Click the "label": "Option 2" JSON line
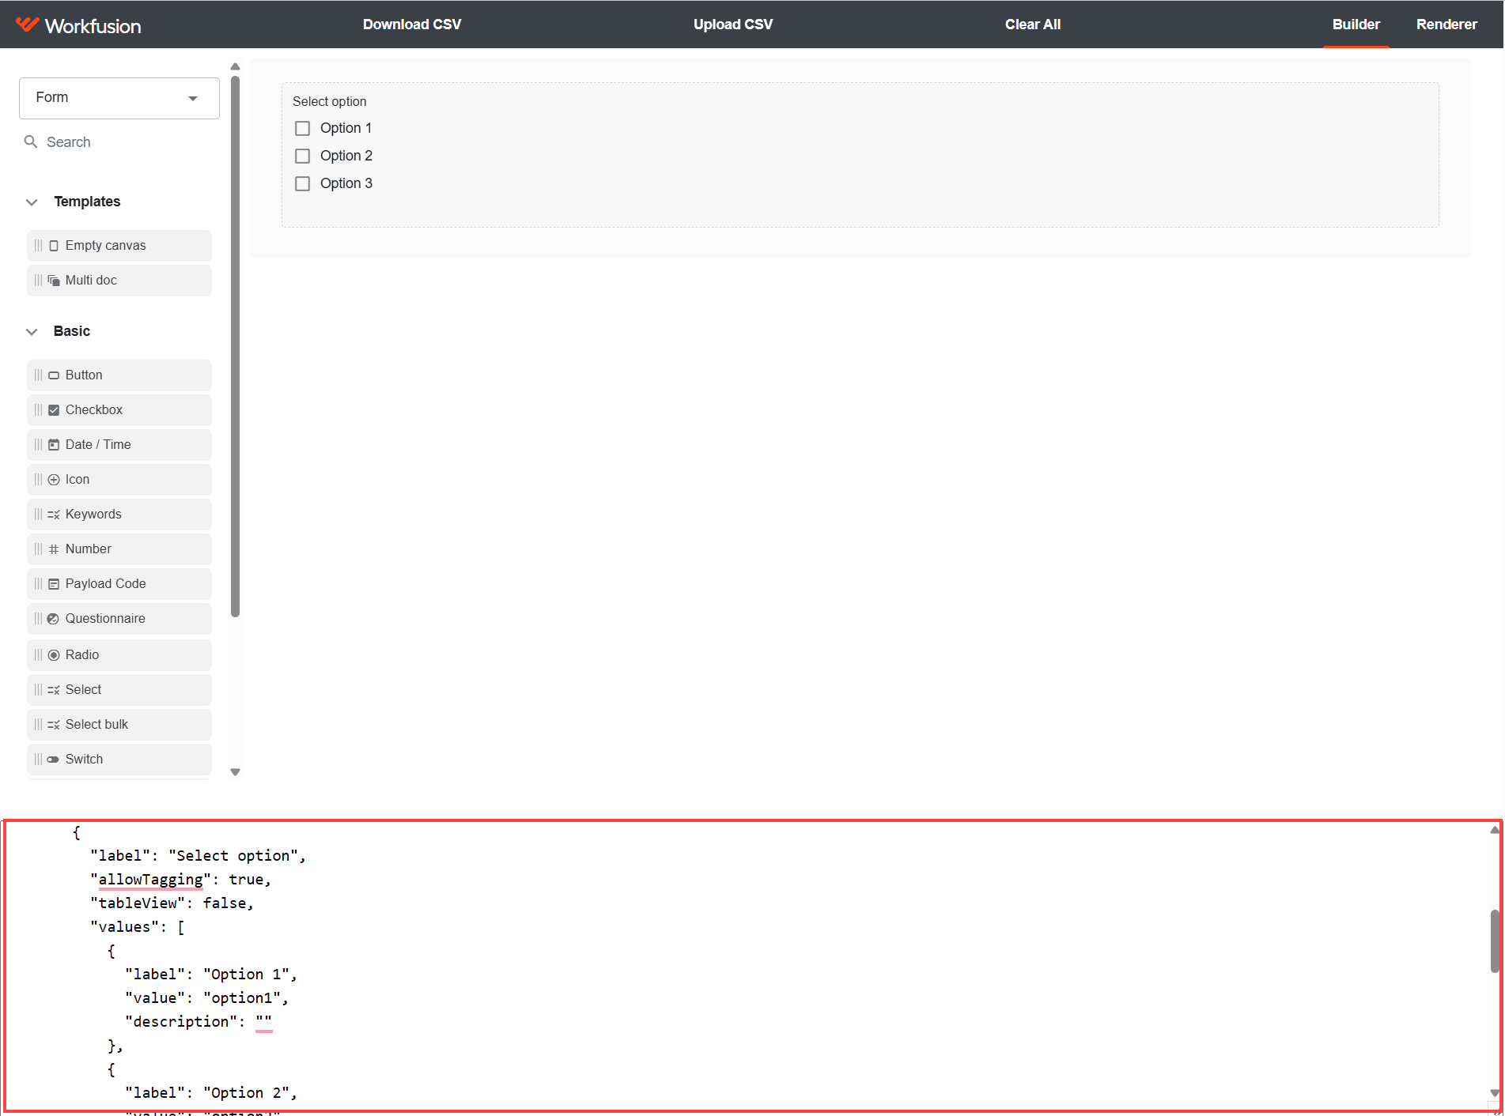The image size is (1505, 1116). [x=211, y=1093]
